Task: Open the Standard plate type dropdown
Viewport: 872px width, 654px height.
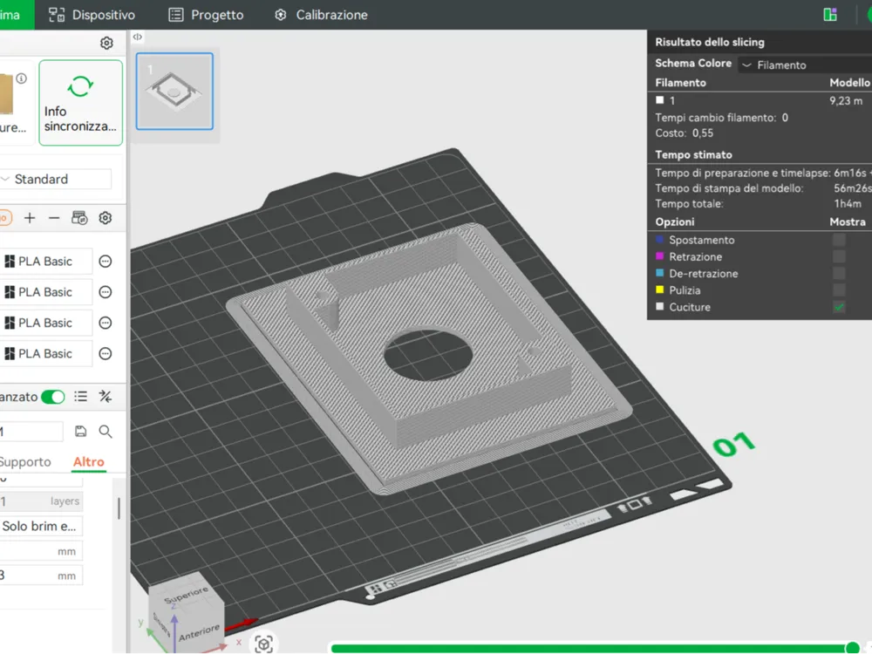Action: coord(55,179)
